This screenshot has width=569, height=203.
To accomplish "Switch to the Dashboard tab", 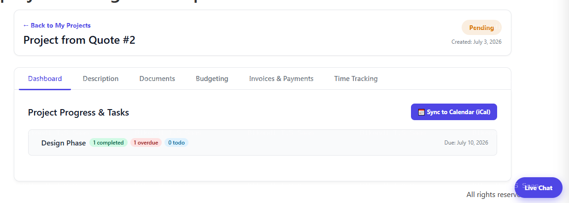I will (45, 79).
